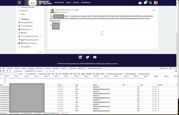Click the plus icon below the sidebar
This screenshot has height=115, width=179.
coord(38,52)
